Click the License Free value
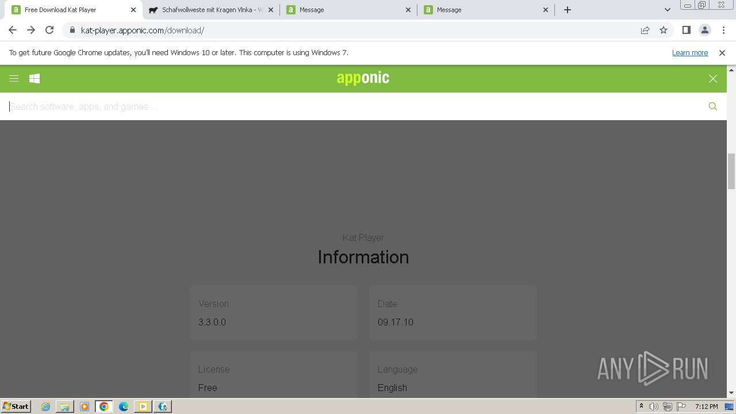This screenshot has width=736, height=414. pos(208,388)
